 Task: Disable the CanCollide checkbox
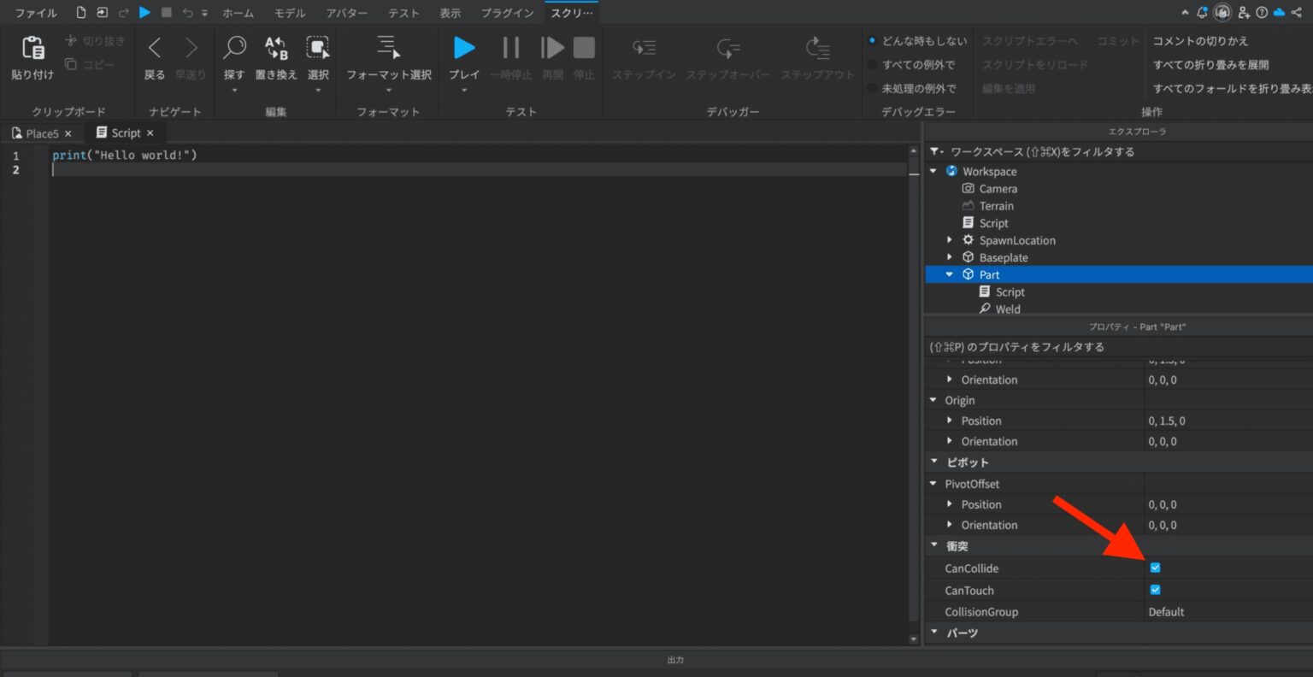coord(1155,568)
